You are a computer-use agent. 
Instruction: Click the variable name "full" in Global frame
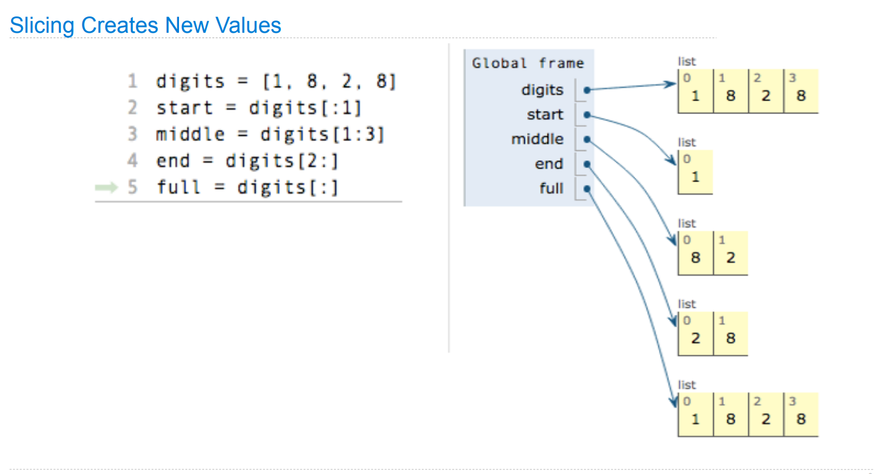click(x=552, y=188)
